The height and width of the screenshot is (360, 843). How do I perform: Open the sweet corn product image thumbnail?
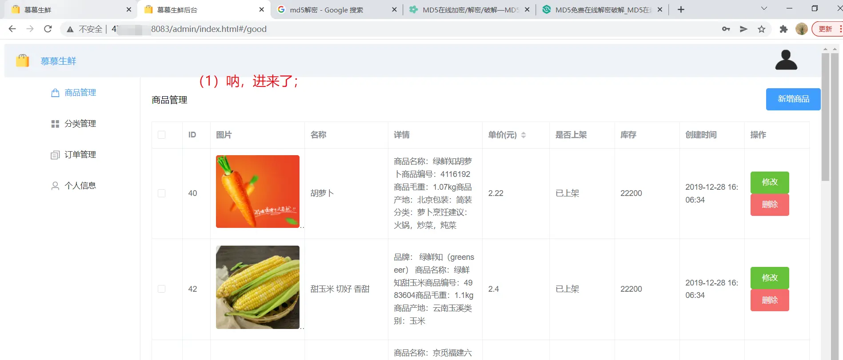tap(258, 287)
